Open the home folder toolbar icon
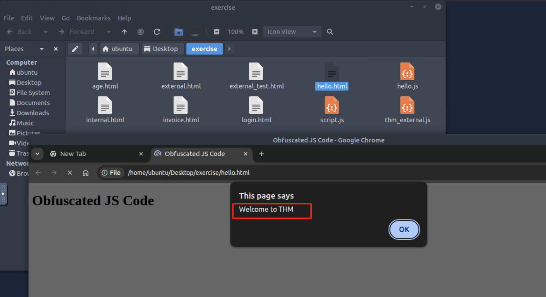This screenshot has width=546, height=297. click(179, 32)
